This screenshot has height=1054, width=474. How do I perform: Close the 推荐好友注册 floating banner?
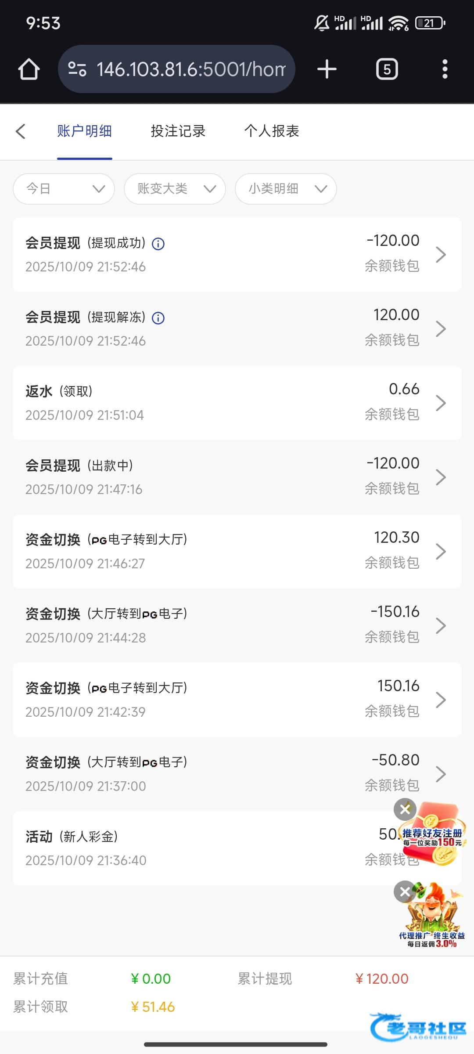pyautogui.click(x=405, y=809)
